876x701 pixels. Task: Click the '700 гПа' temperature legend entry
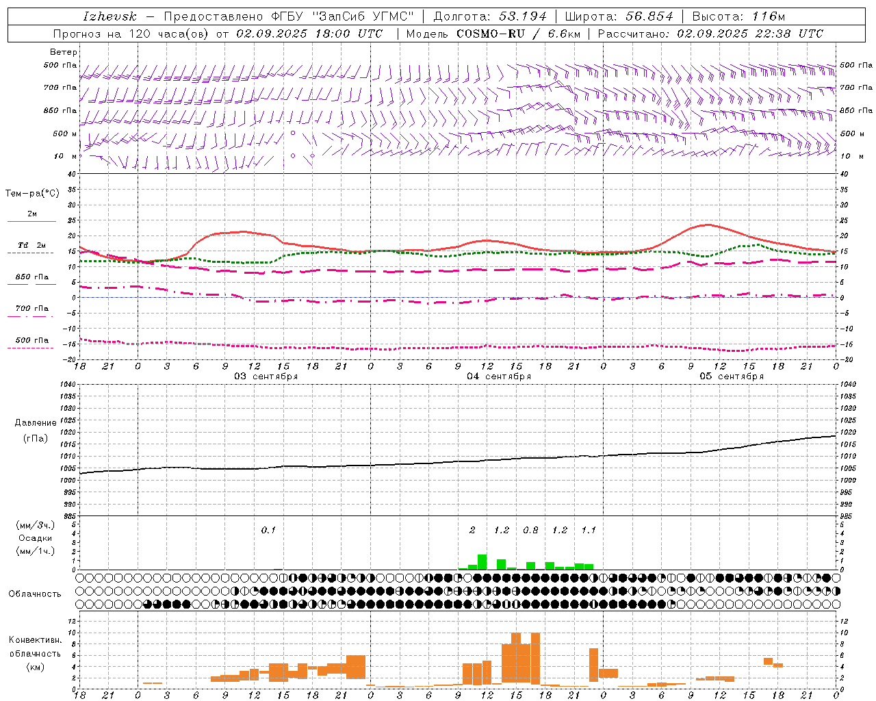pos(32,309)
